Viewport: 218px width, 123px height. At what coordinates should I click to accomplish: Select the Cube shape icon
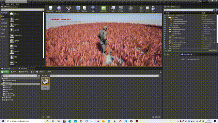[12, 41]
